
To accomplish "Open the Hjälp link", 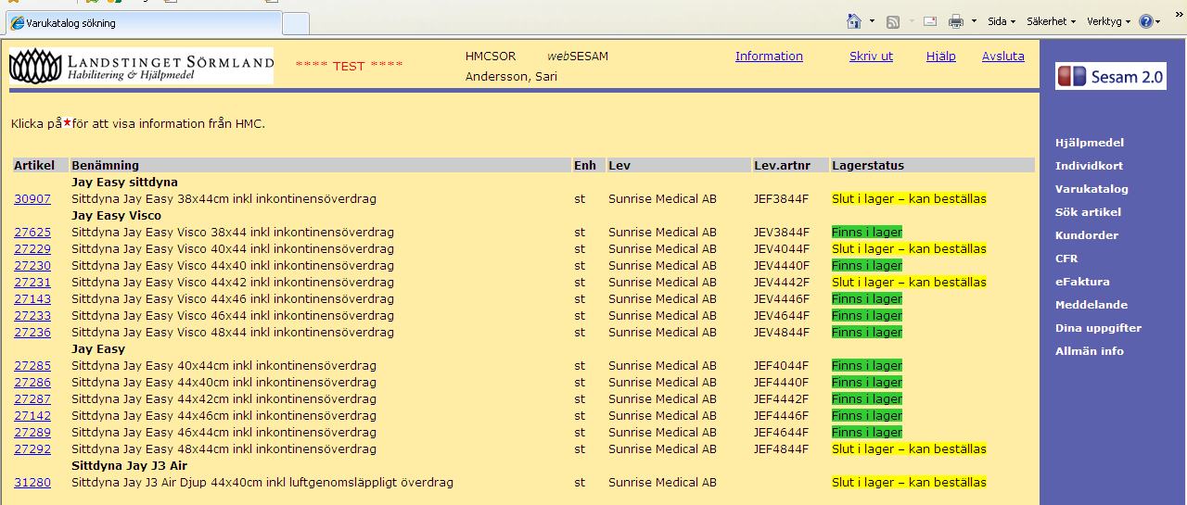I will tap(940, 57).
